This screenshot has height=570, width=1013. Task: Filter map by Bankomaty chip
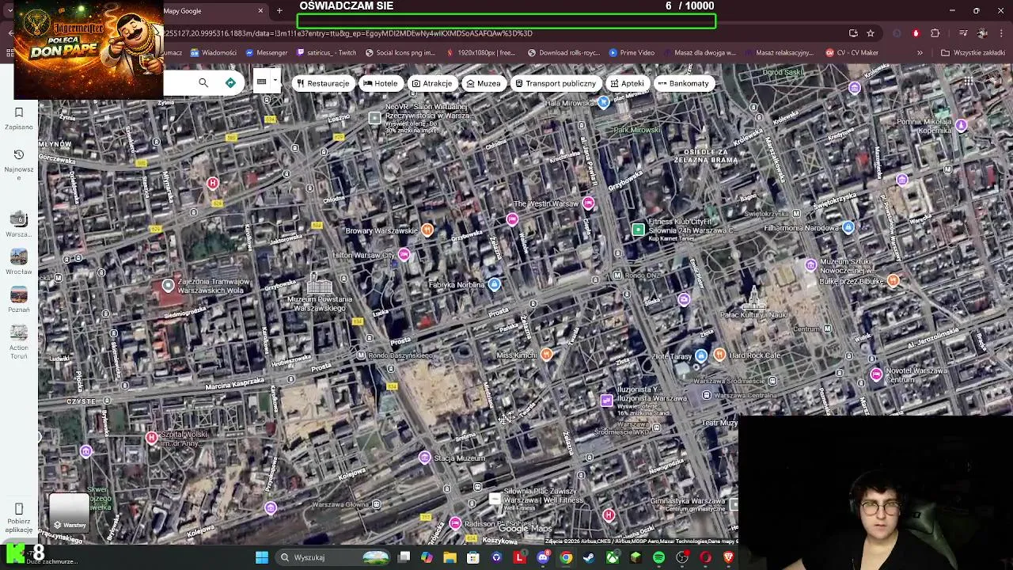684,83
